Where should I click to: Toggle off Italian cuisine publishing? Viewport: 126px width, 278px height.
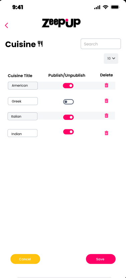[68, 117]
